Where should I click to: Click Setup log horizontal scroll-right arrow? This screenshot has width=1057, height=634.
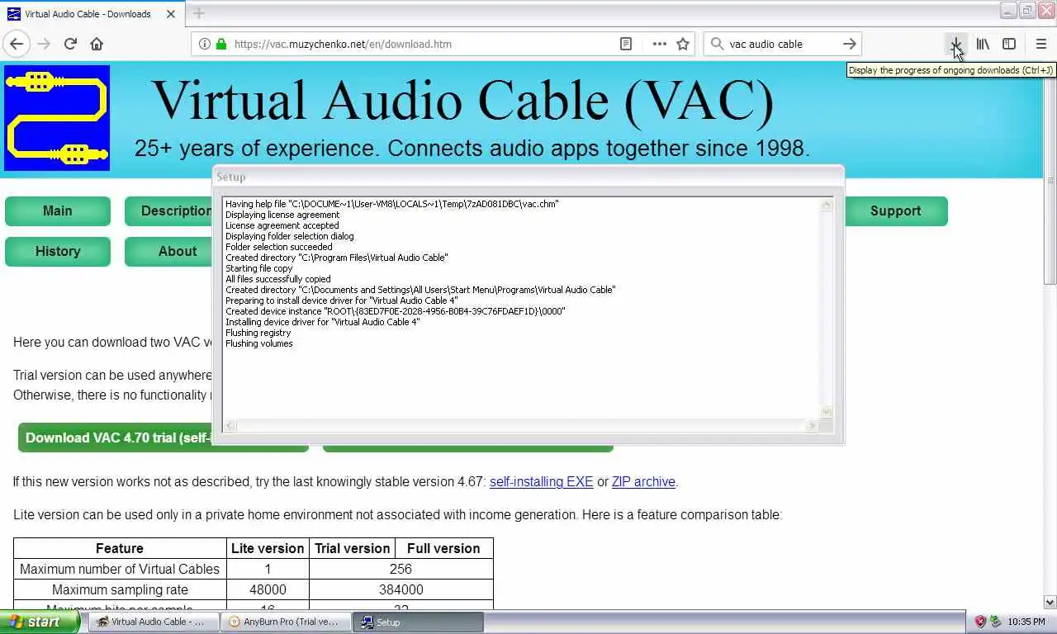click(x=813, y=425)
